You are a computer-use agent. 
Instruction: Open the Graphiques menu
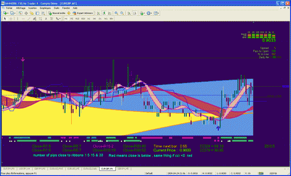click(45, 8)
